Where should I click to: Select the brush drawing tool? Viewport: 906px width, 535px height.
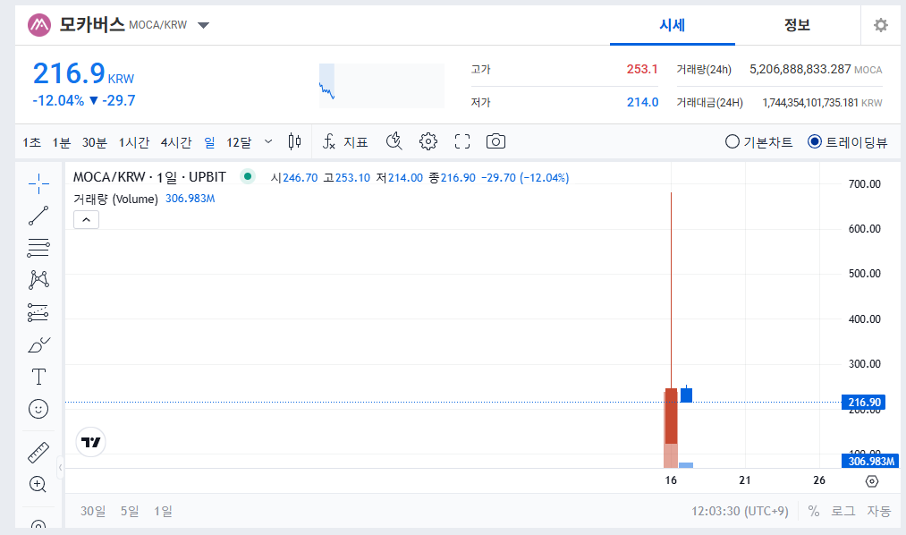[x=38, y=345]
